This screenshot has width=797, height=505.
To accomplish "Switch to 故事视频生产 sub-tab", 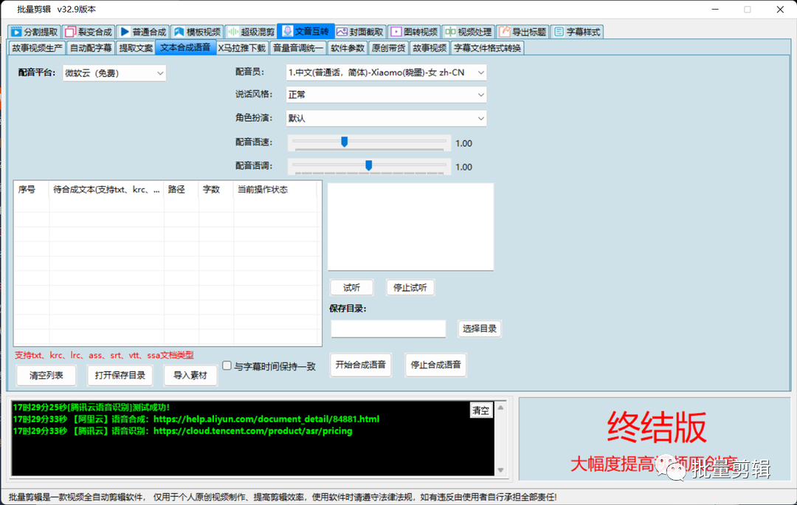I will point(37,48).
